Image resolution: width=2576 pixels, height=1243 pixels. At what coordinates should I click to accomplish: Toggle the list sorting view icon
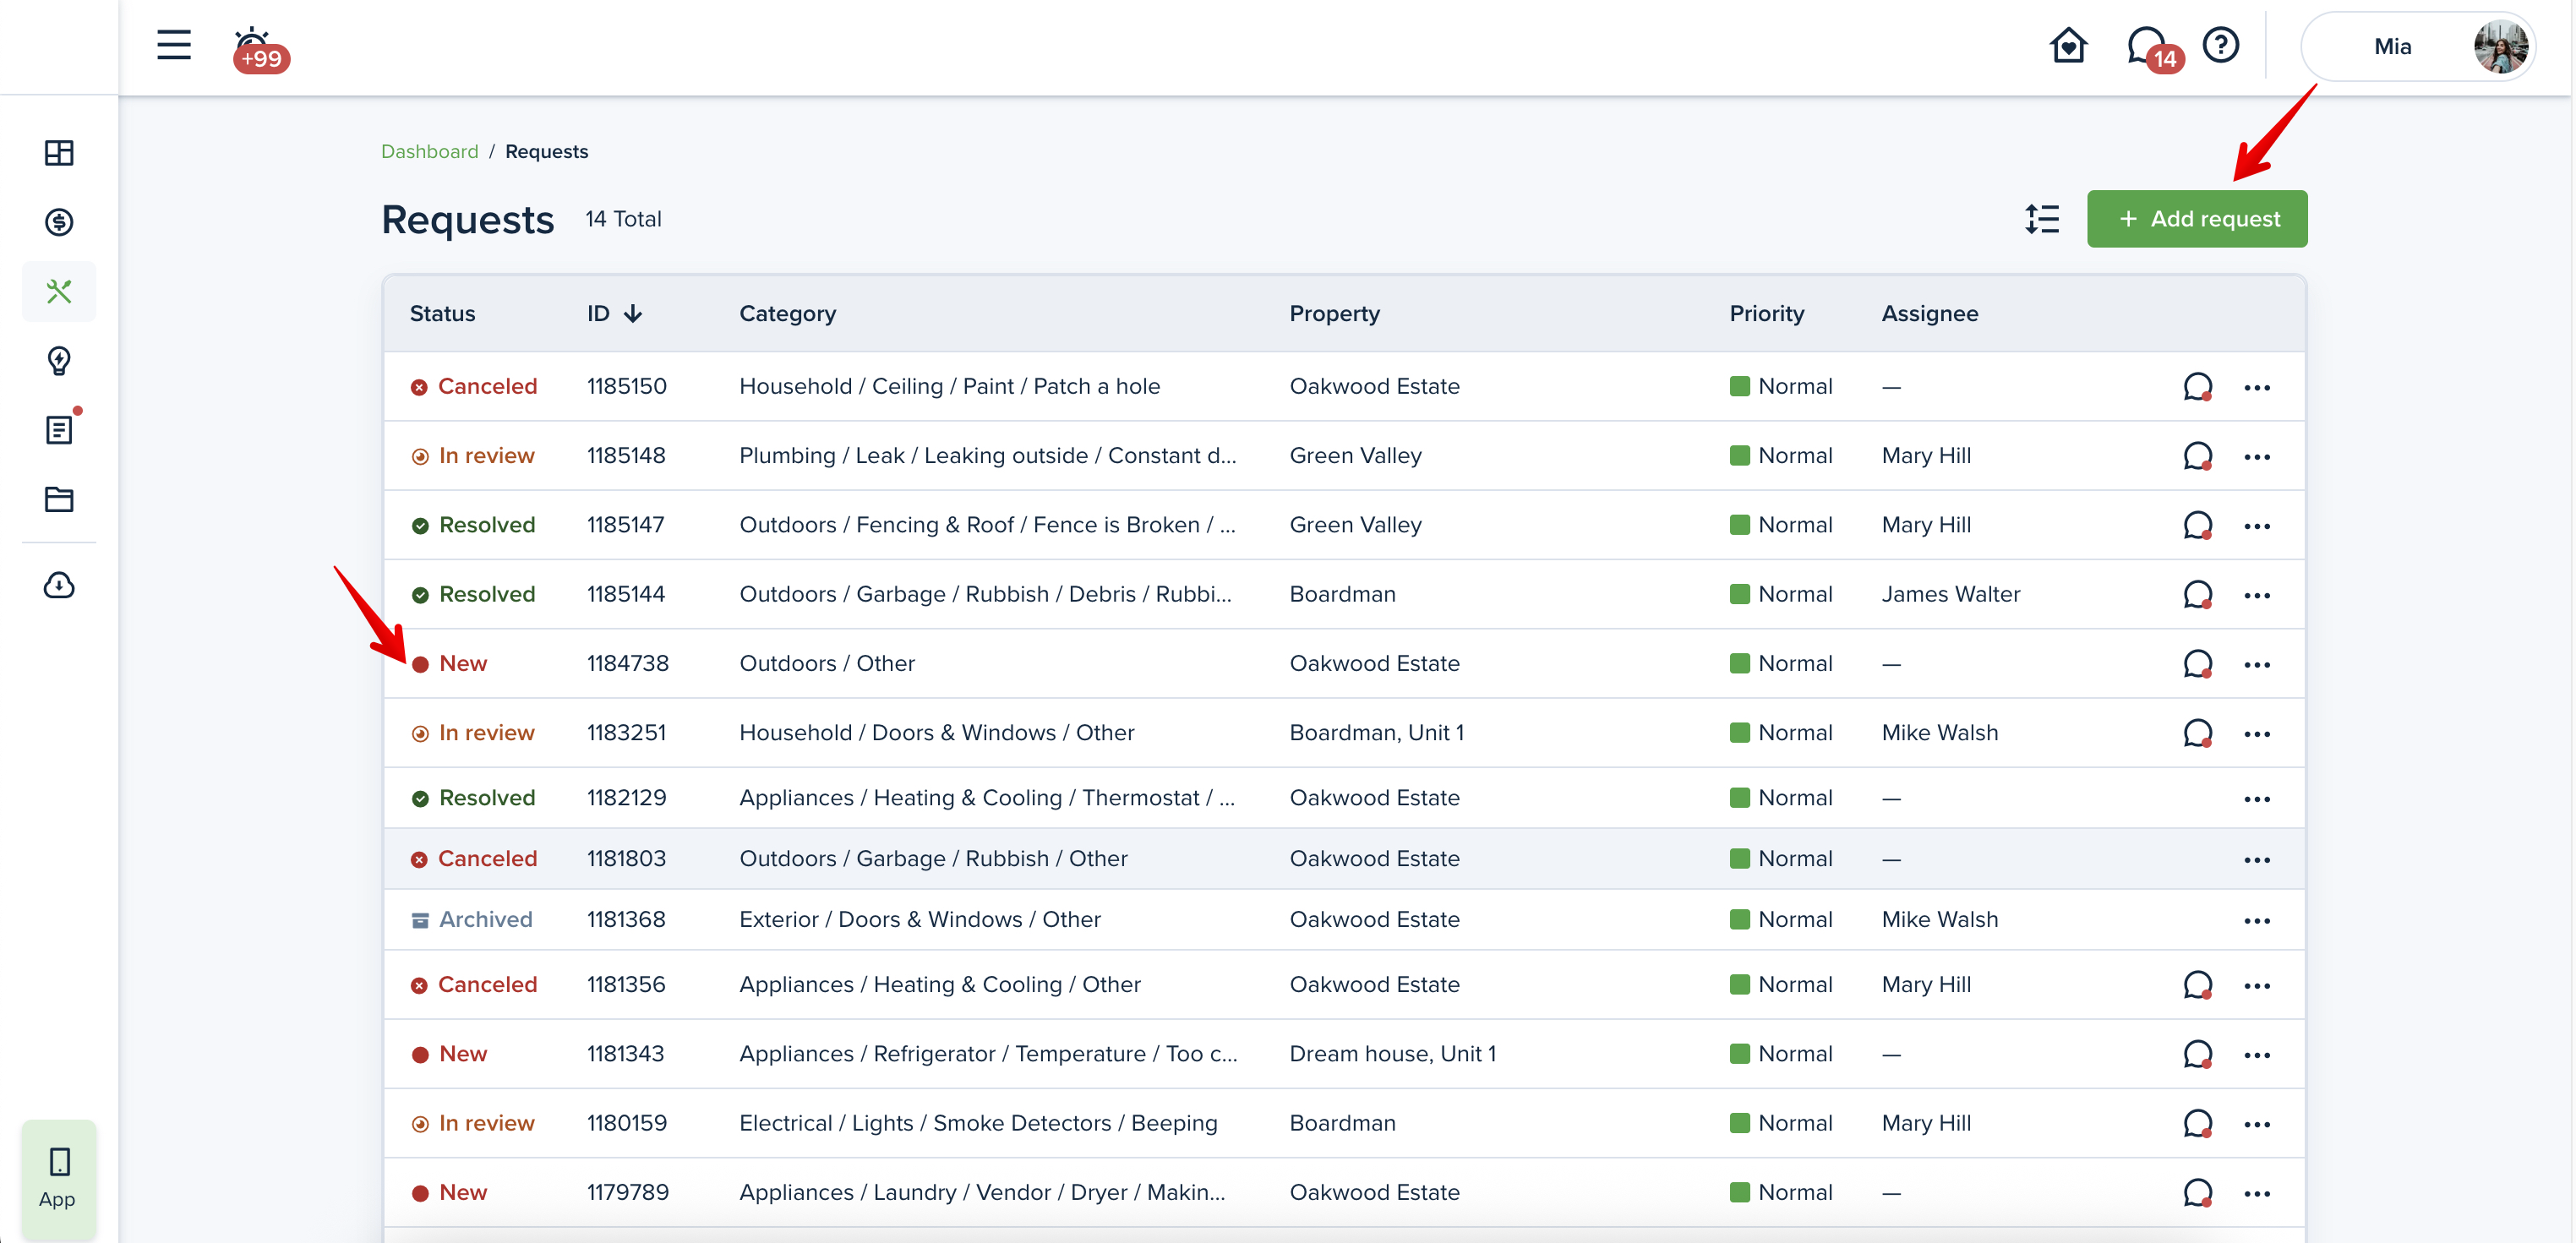point(2041,219)
